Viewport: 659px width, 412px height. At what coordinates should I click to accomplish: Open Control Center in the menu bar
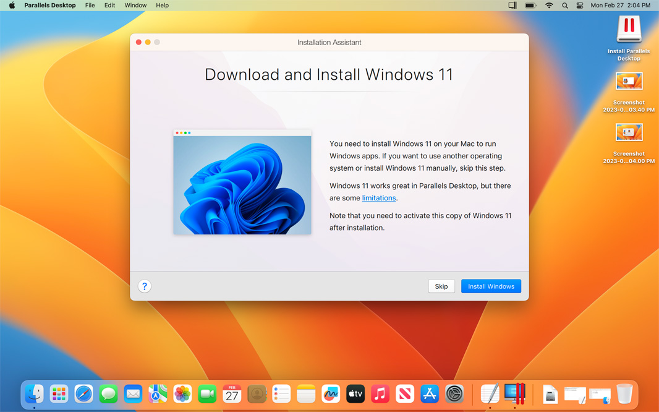click(579, 6)
